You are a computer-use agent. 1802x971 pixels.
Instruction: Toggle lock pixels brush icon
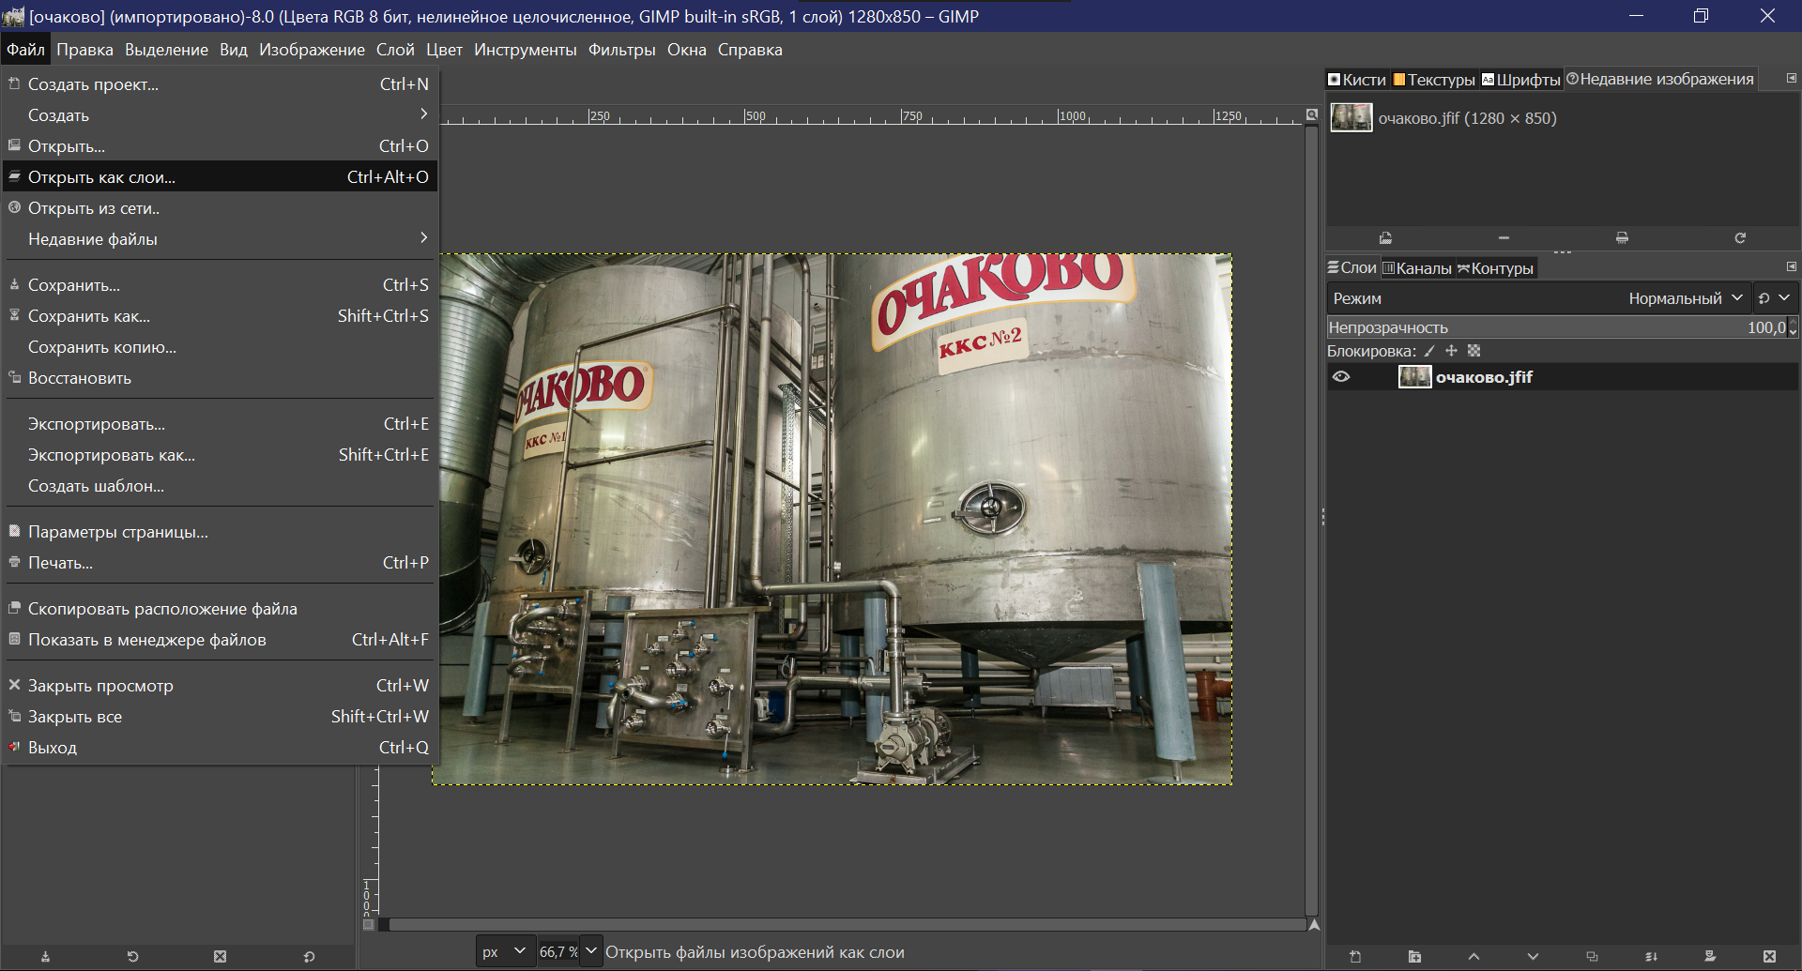coord(1429,351)
